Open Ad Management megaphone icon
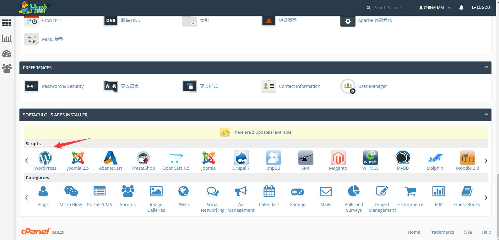The image size is (499, 240). point(241,191)
